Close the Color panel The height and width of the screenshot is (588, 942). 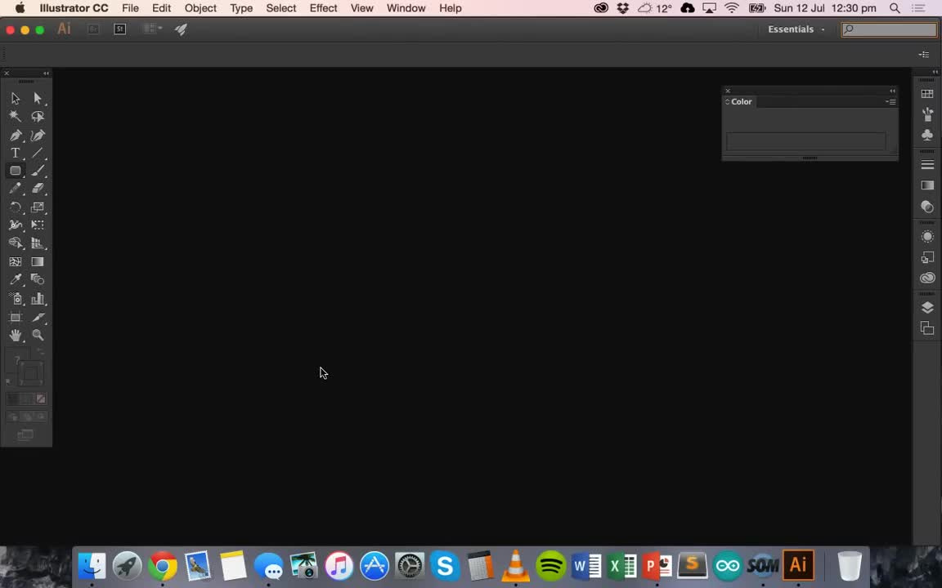pos(728,91)
